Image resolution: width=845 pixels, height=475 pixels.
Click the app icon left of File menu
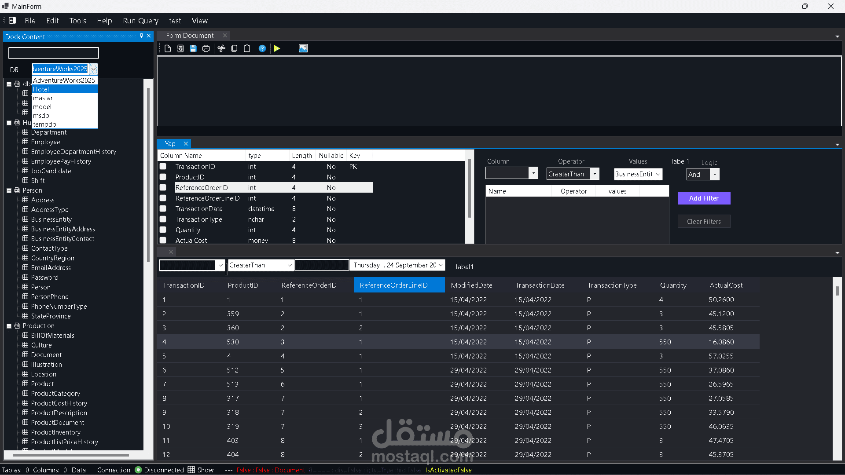tap(13, 20)
